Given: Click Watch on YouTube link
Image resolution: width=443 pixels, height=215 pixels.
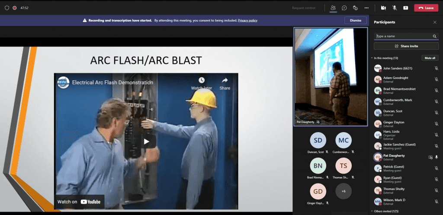Looking at the screenshot, I should click(x=79, y=202).
